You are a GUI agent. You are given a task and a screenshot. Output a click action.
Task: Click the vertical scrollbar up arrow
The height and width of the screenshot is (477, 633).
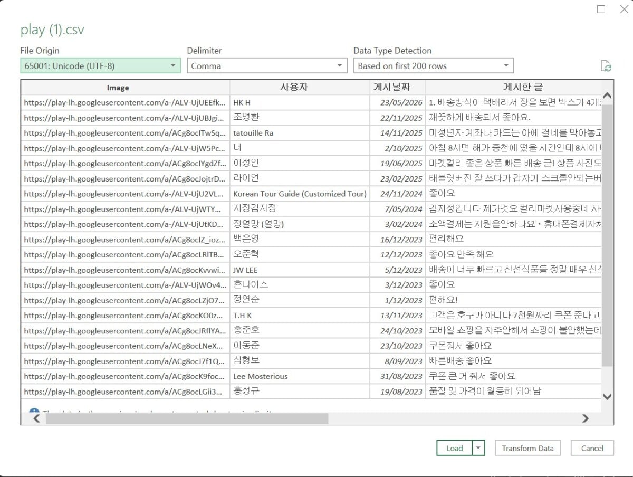pyautogui.click(x=607, y=97)
